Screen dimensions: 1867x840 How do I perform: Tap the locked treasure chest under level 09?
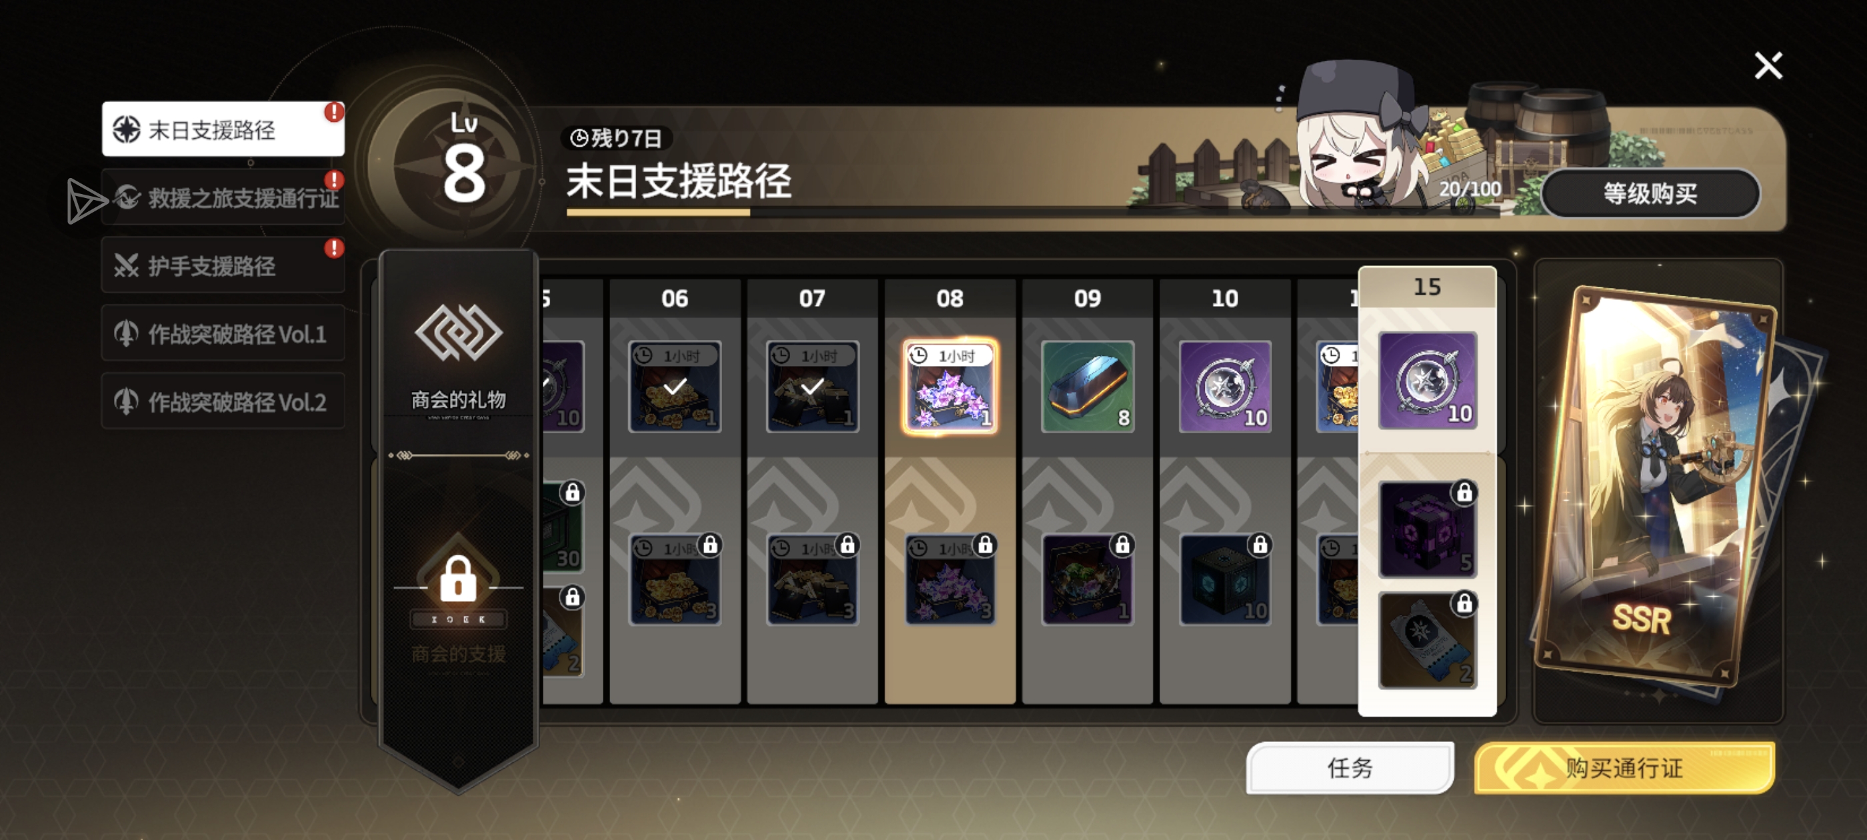point(1087,580)
